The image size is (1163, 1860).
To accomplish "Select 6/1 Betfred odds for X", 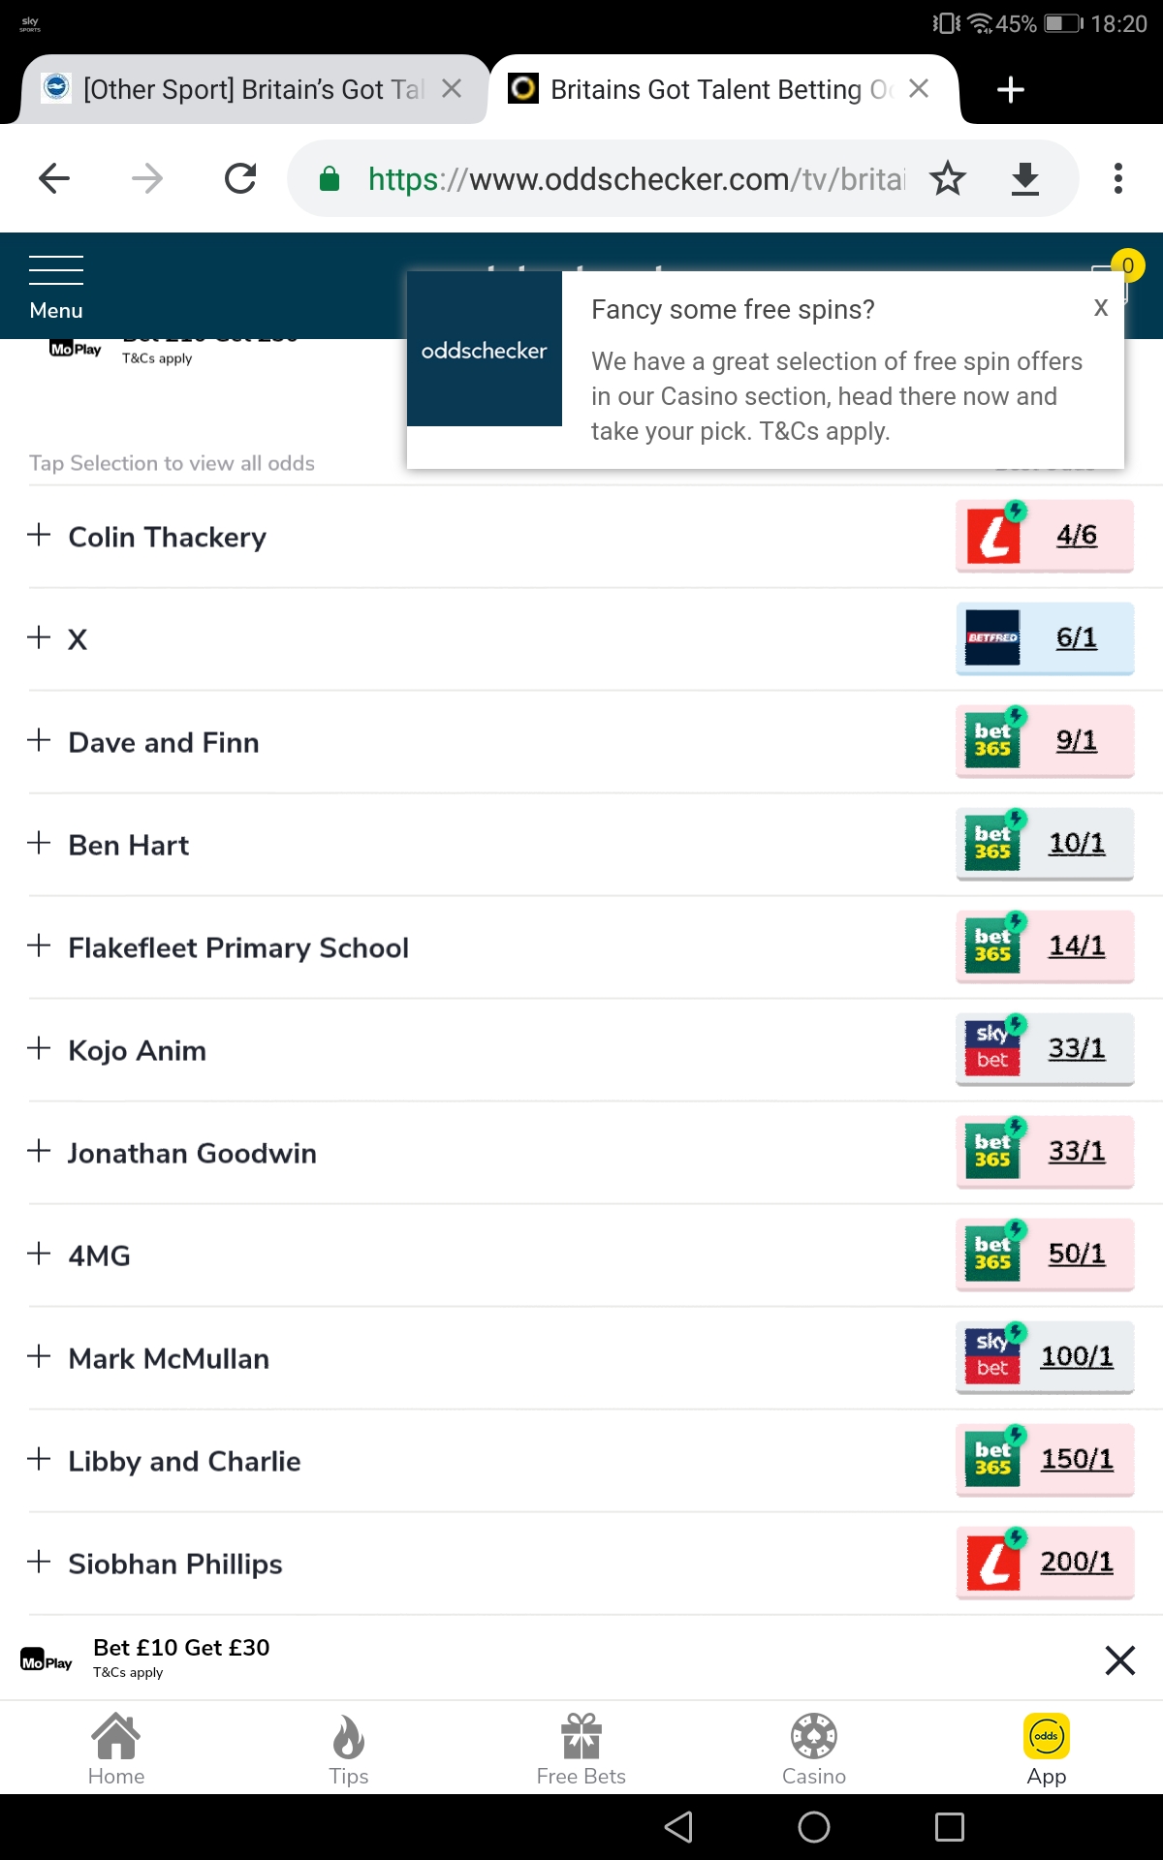I will (x=1045, y=638).
